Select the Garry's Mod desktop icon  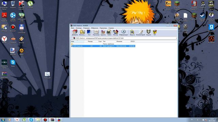pos(211,28)
